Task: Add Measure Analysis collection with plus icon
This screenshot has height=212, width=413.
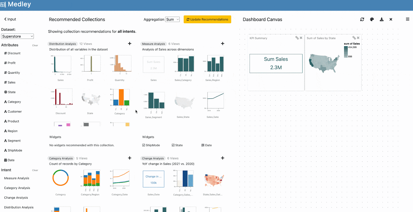Action: (x=223, y=43)
